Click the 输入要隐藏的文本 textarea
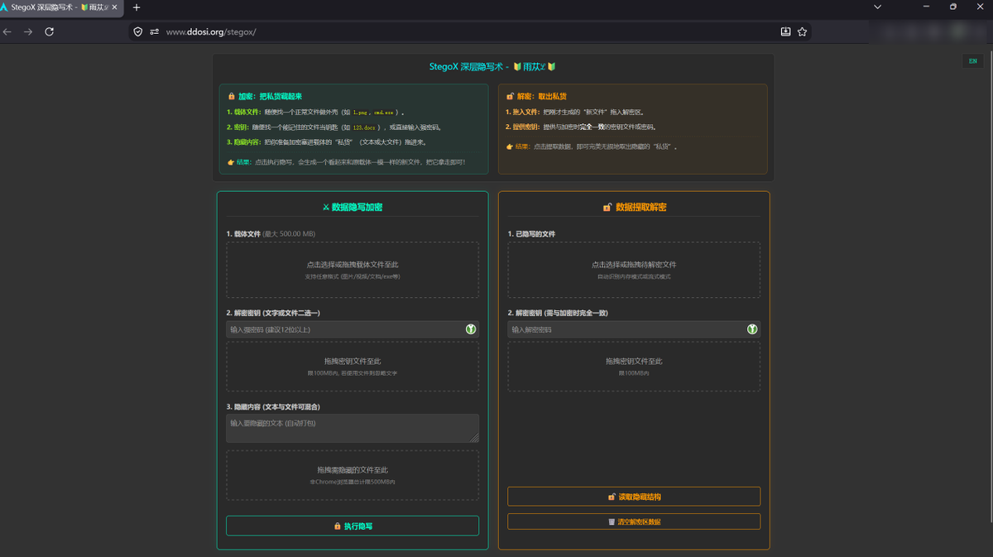This screenshot has height=557, width=993. (x=353, y=428)
